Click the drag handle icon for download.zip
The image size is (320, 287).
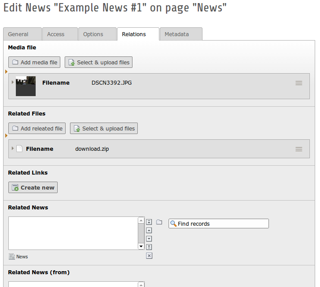point(299,149)
